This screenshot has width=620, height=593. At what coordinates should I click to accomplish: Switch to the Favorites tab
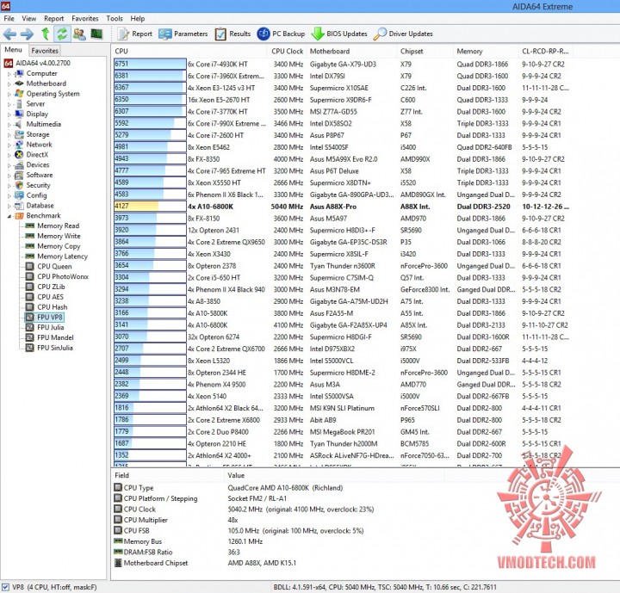point(45,51)
